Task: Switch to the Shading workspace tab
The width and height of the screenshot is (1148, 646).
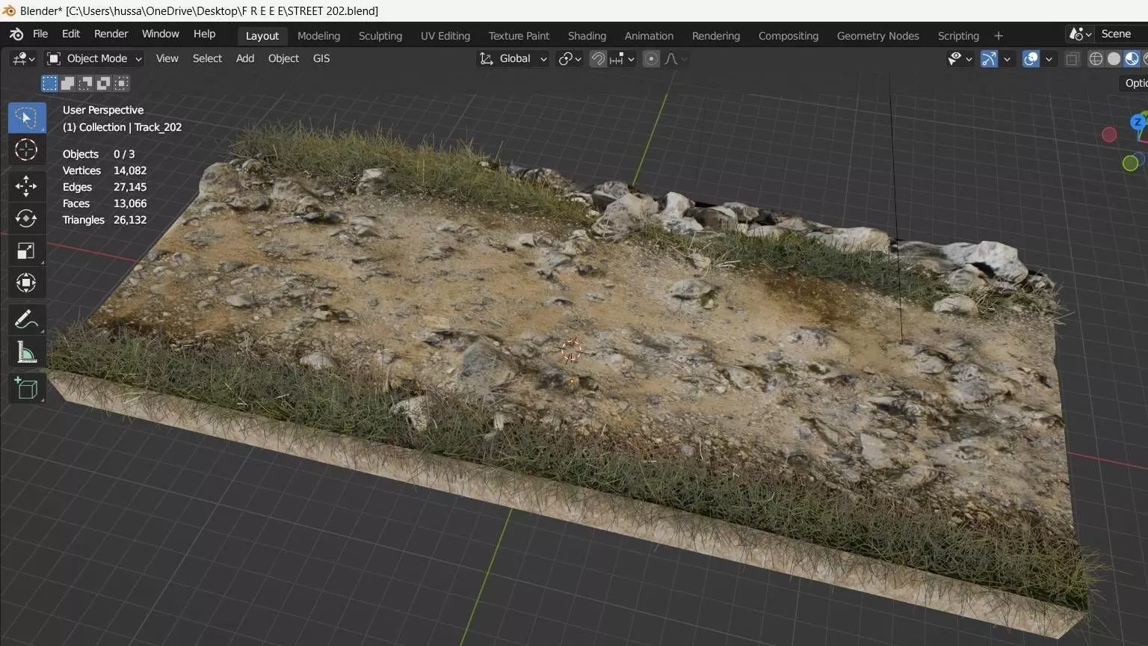Action: 587,36
